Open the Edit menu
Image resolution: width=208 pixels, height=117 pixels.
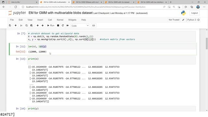(20, 20)
